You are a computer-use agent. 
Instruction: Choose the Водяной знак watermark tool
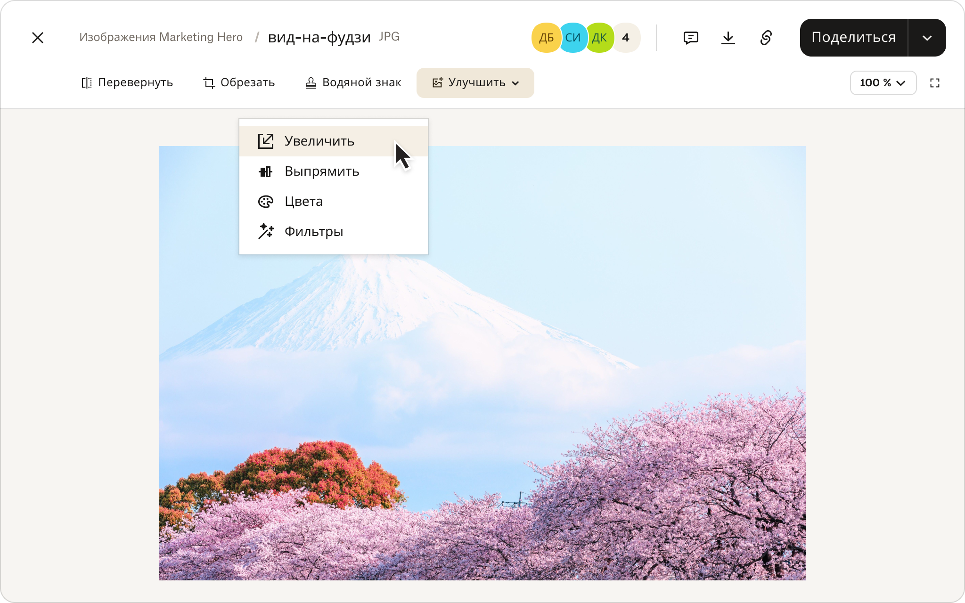[353, 83]
